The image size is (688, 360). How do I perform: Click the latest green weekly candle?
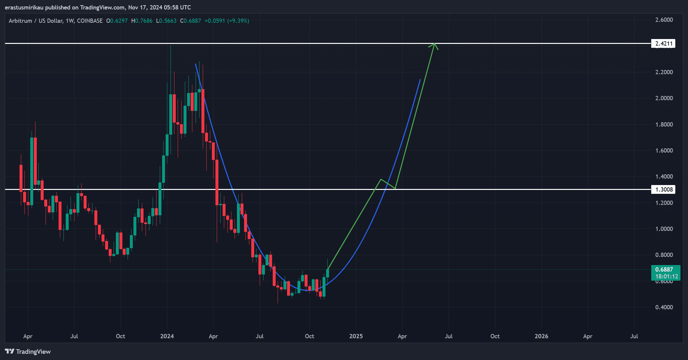pos(327,273)
